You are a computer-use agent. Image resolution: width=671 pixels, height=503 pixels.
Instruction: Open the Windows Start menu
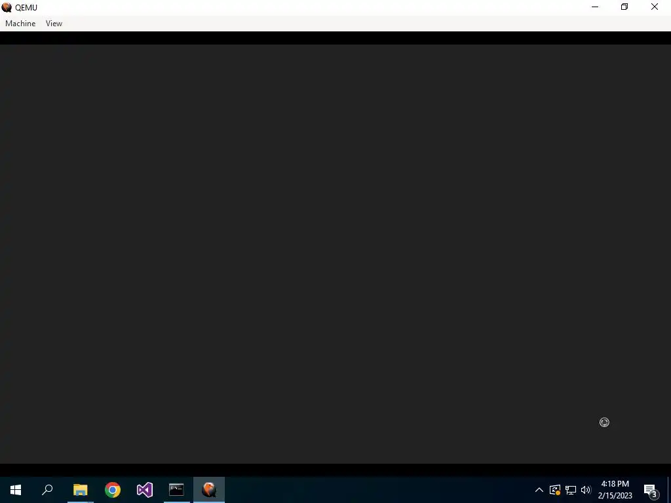click(16, 490)
